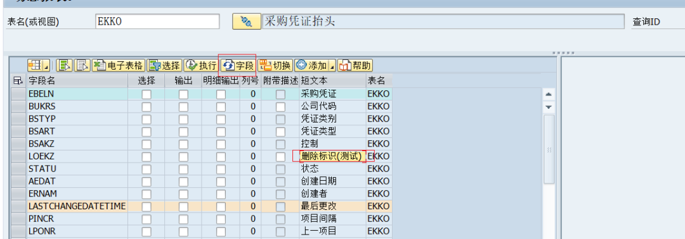Click the 公司代码 short text cell
685x239 pixels.
point(332,107)
